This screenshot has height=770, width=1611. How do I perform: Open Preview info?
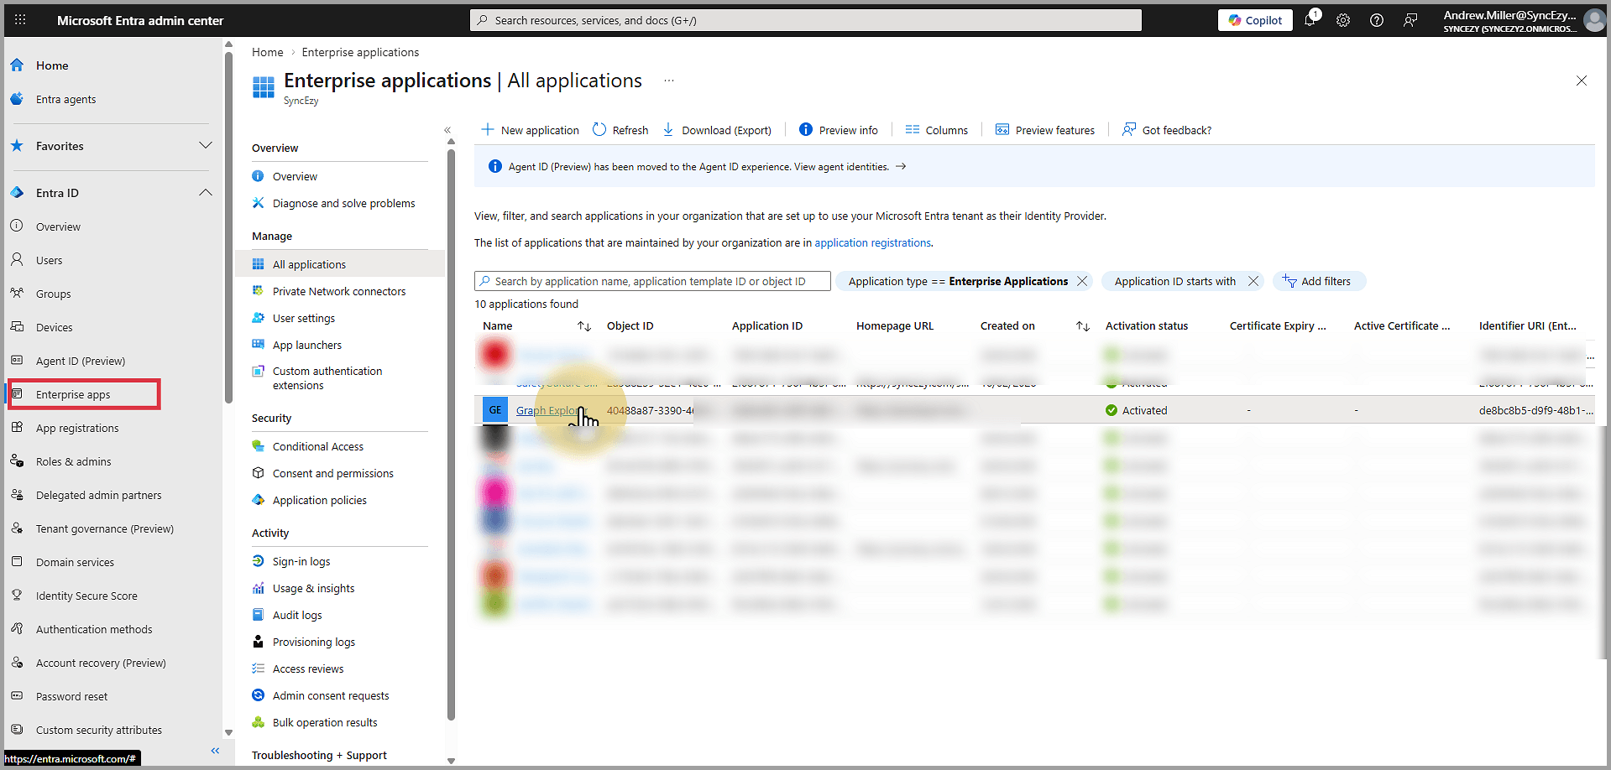point(838,130)
